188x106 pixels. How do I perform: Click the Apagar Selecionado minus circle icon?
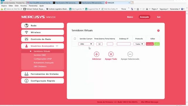tap(130, 54)
